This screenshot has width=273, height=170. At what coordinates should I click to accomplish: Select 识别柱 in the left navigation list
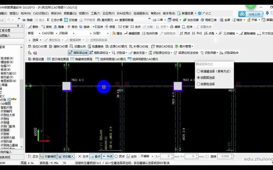(x=6, y=118)
